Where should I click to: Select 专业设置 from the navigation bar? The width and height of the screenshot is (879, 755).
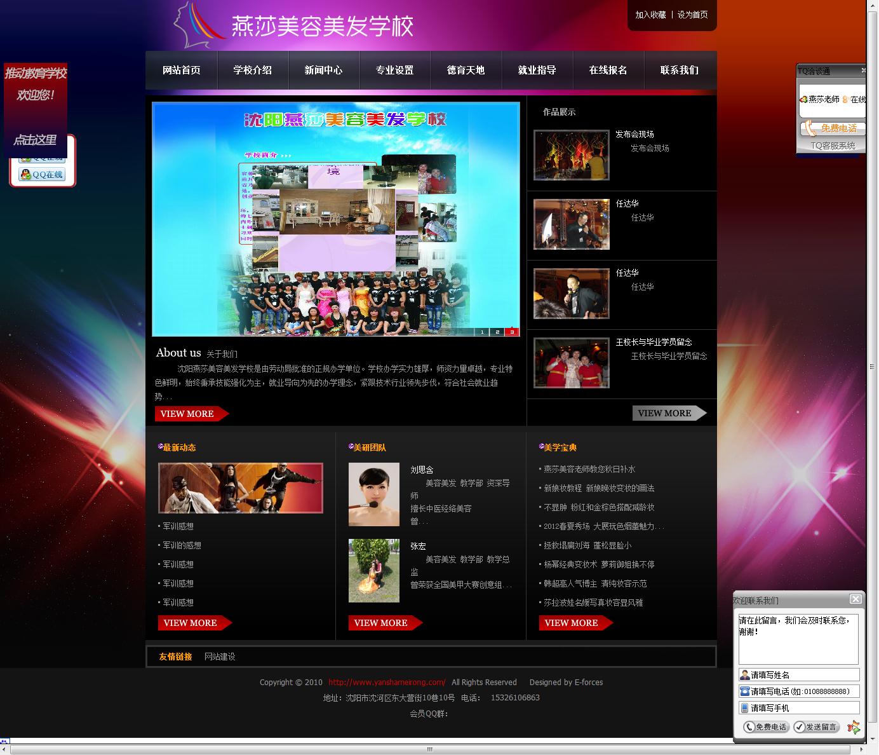pos(394,71)
